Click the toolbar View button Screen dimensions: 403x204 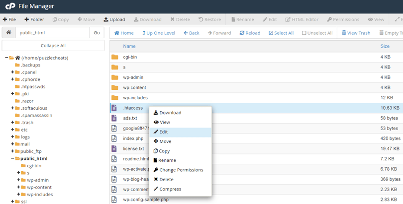pyautogui.click(x=376, y=19)
